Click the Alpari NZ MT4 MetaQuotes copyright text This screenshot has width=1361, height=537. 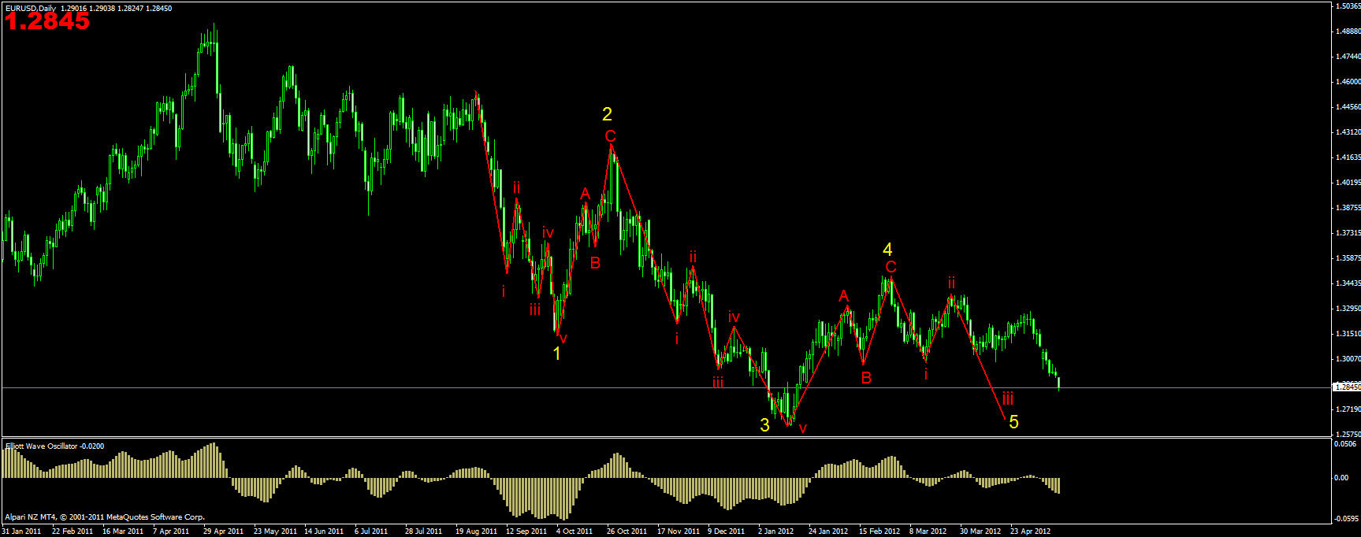point(105,517)
